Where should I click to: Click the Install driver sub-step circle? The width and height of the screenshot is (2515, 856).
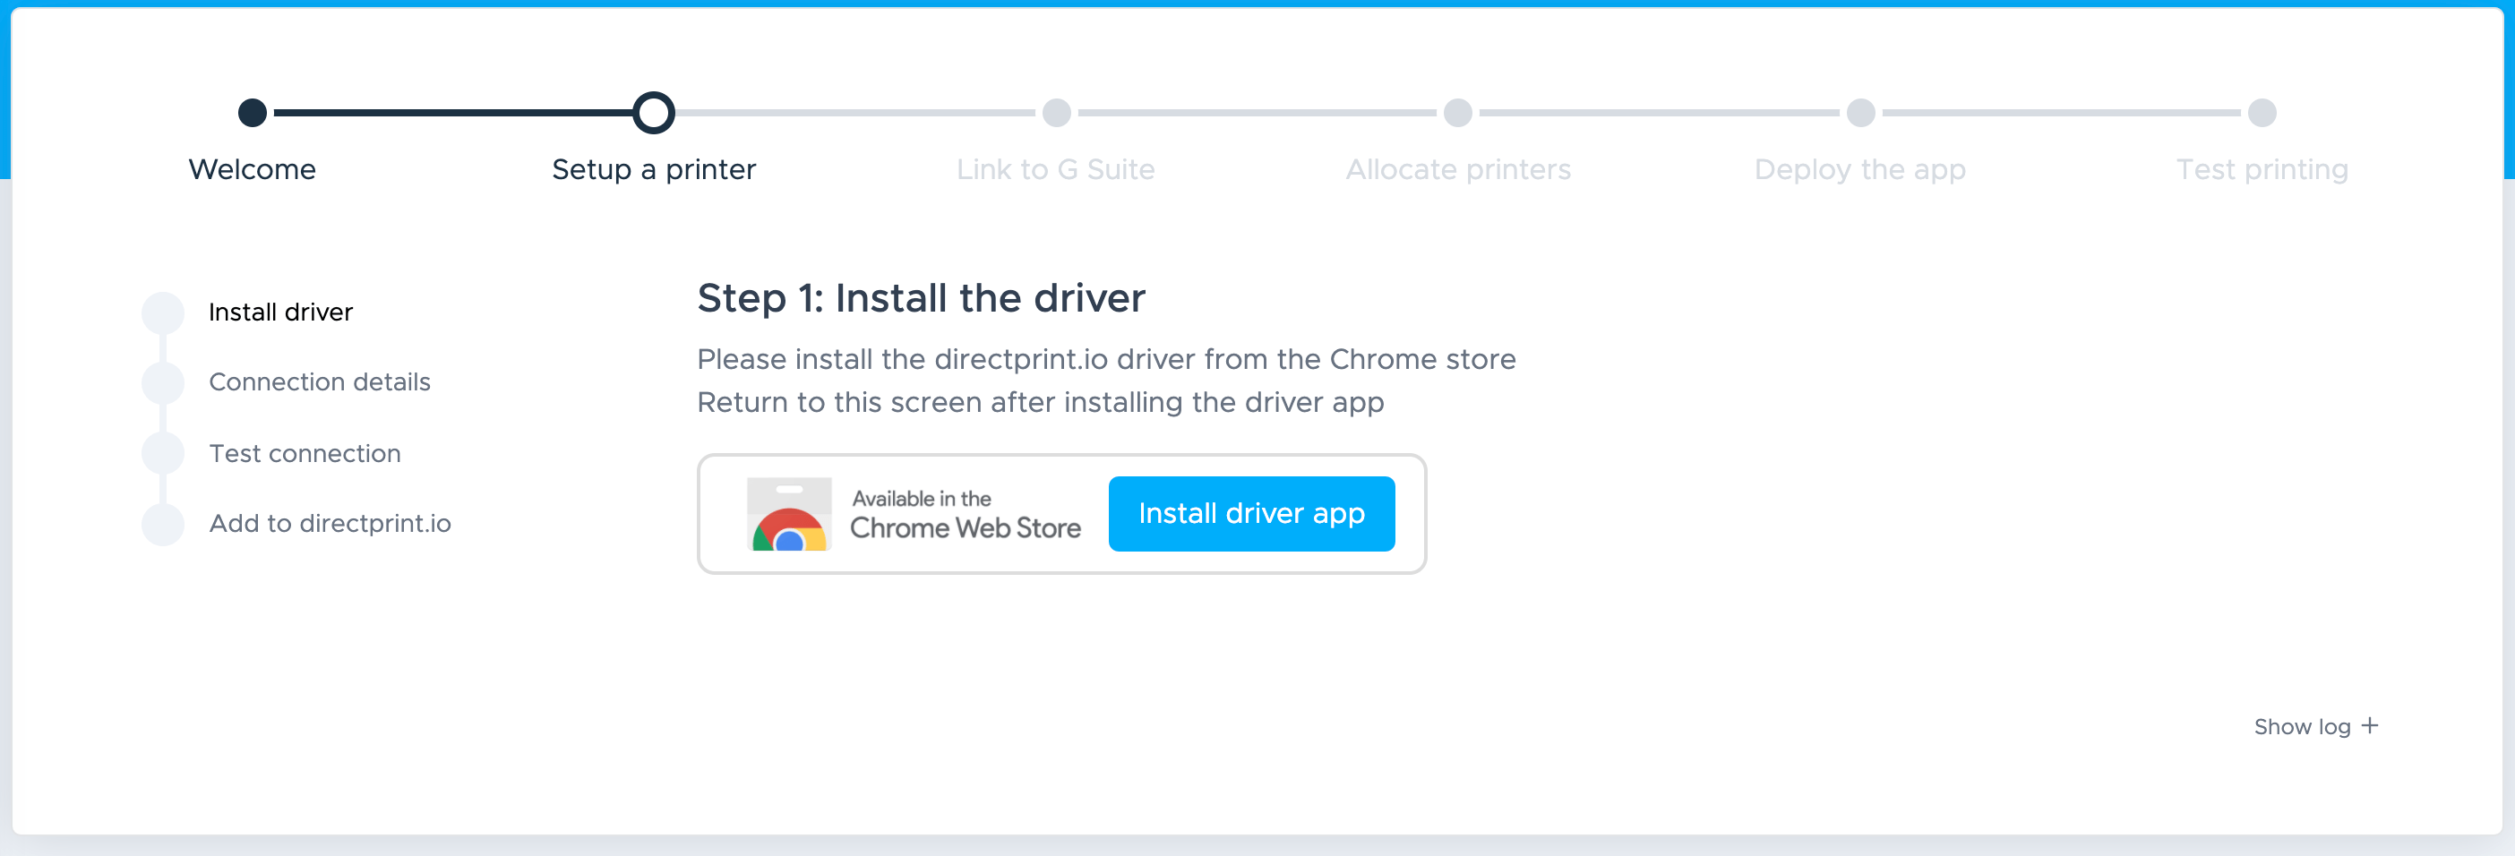click(x=163, y=312)
